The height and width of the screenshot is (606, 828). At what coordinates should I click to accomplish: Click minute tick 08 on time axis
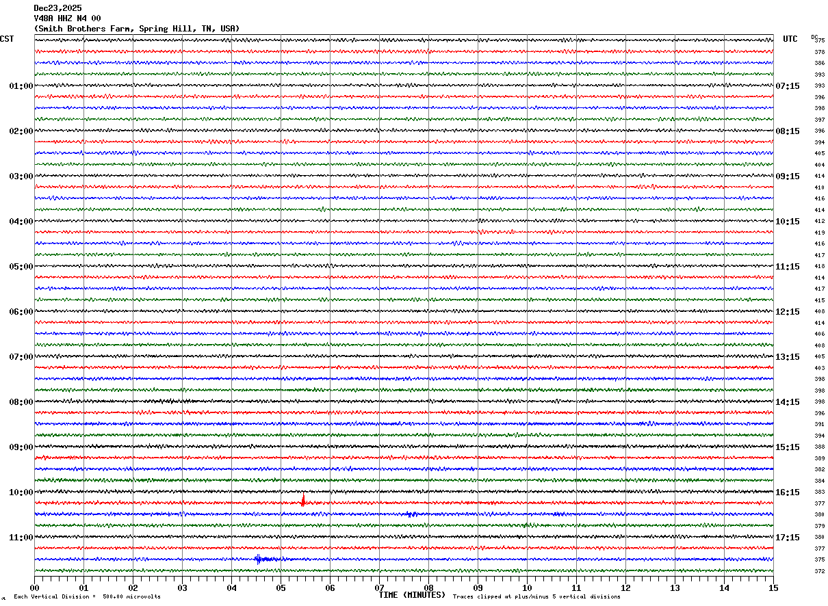pos(428,588)
